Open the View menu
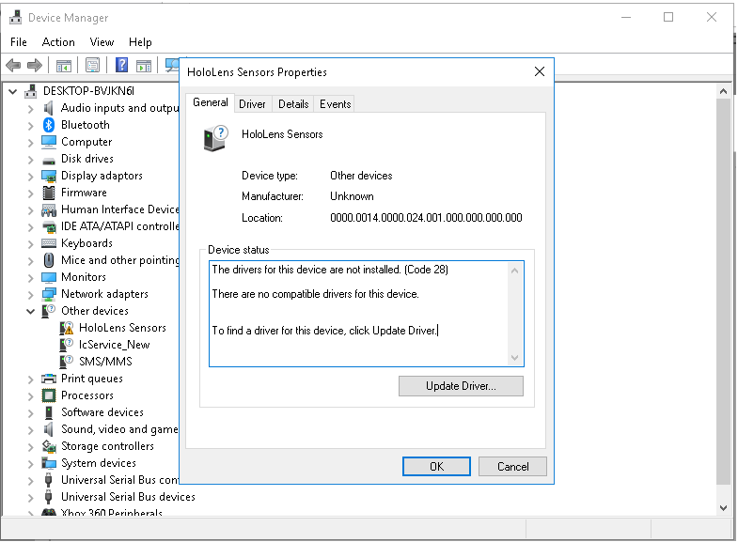This screenshot has width=738, height=542. point(102,42)
